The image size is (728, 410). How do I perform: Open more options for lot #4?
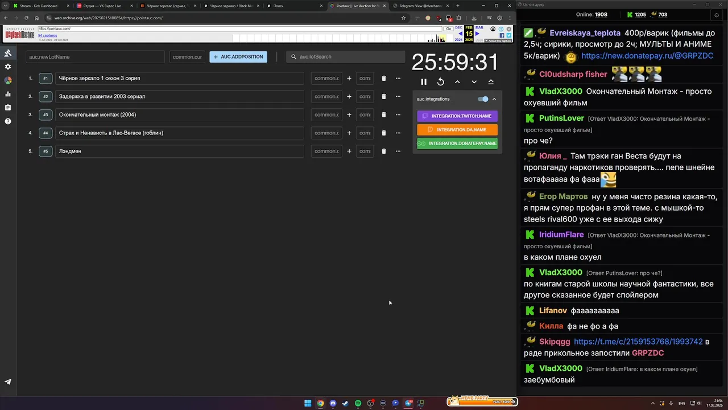398,133
